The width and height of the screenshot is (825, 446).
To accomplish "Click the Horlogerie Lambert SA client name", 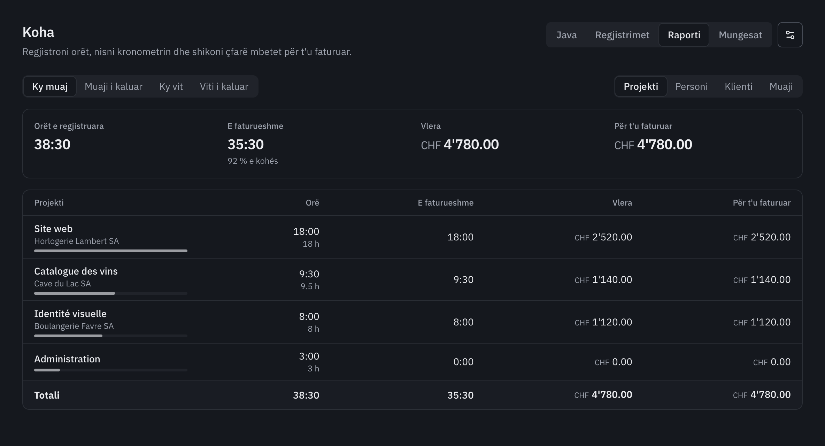I will 77,241.
